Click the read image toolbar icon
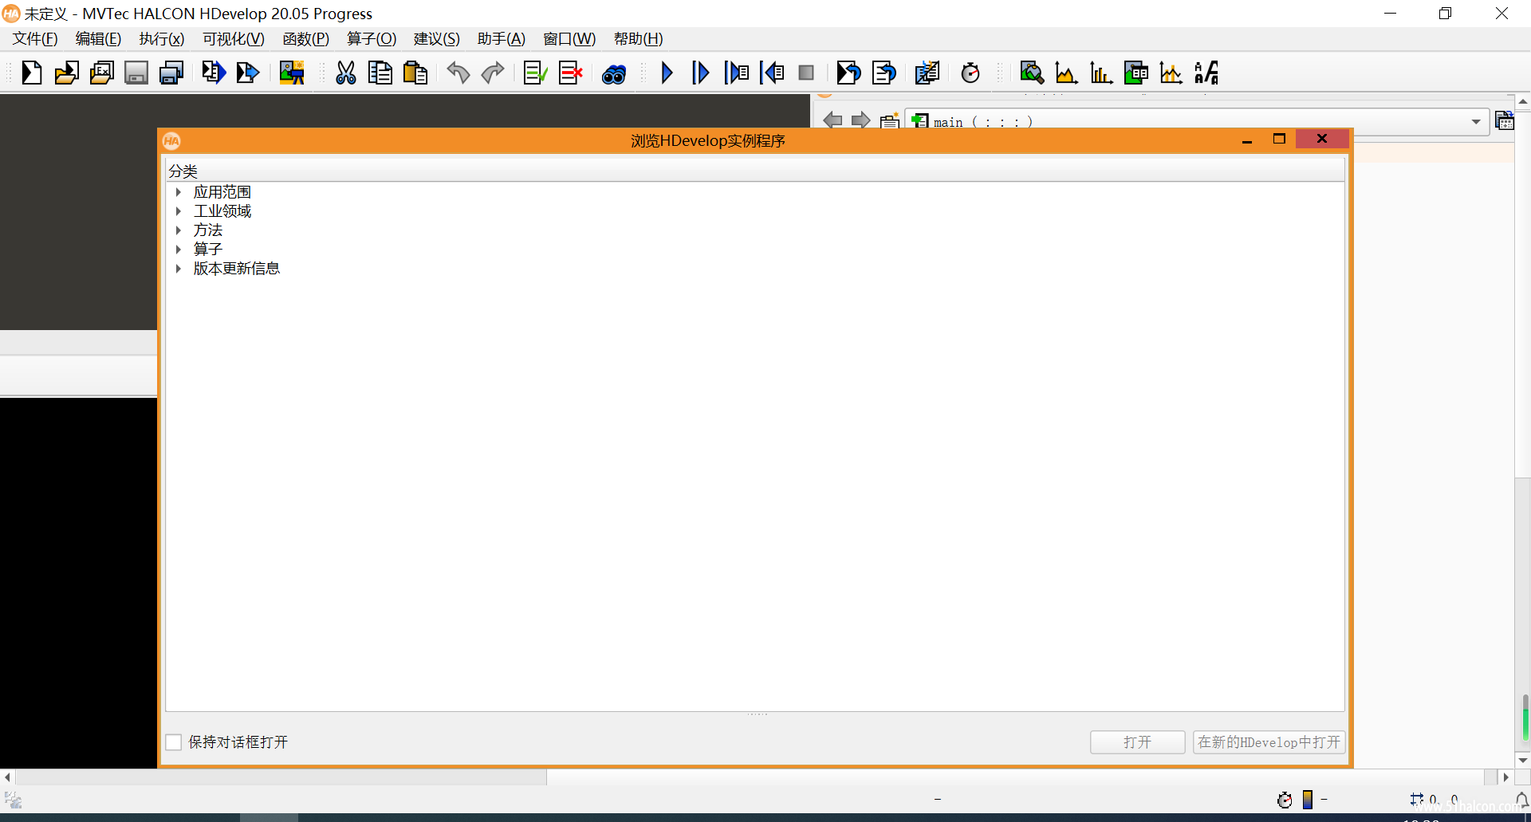Screen dimensions: 1531x822 [292, 73]
